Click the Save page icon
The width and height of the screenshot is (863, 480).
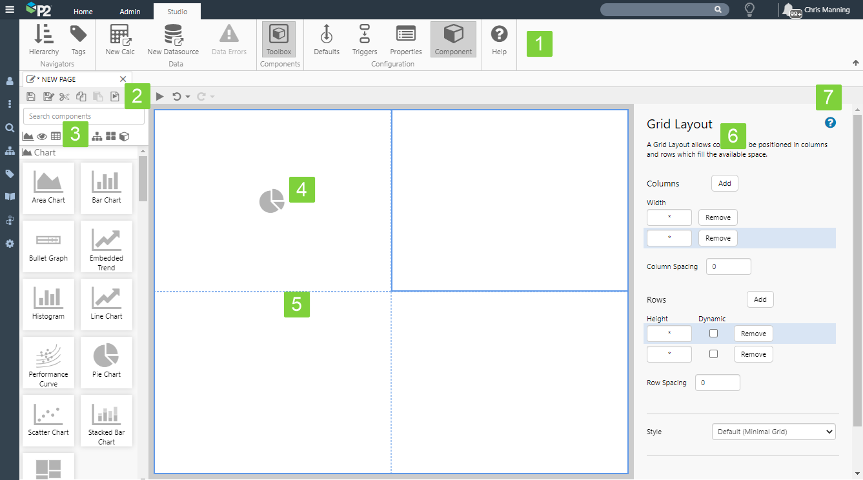click(x=30, y=97)
